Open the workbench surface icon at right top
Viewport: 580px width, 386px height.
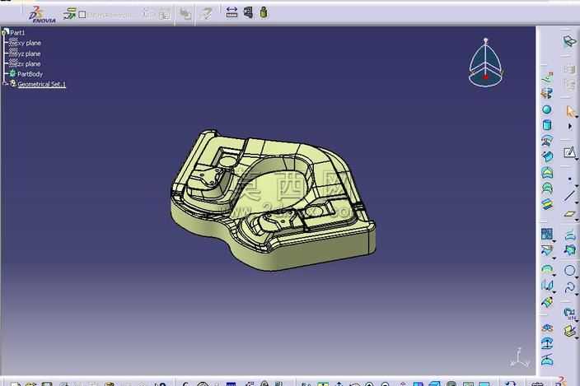569,40
